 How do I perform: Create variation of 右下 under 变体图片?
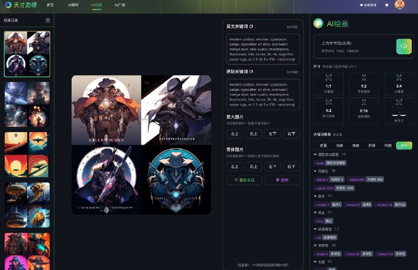pyautogui.click(x=292, y=167)
